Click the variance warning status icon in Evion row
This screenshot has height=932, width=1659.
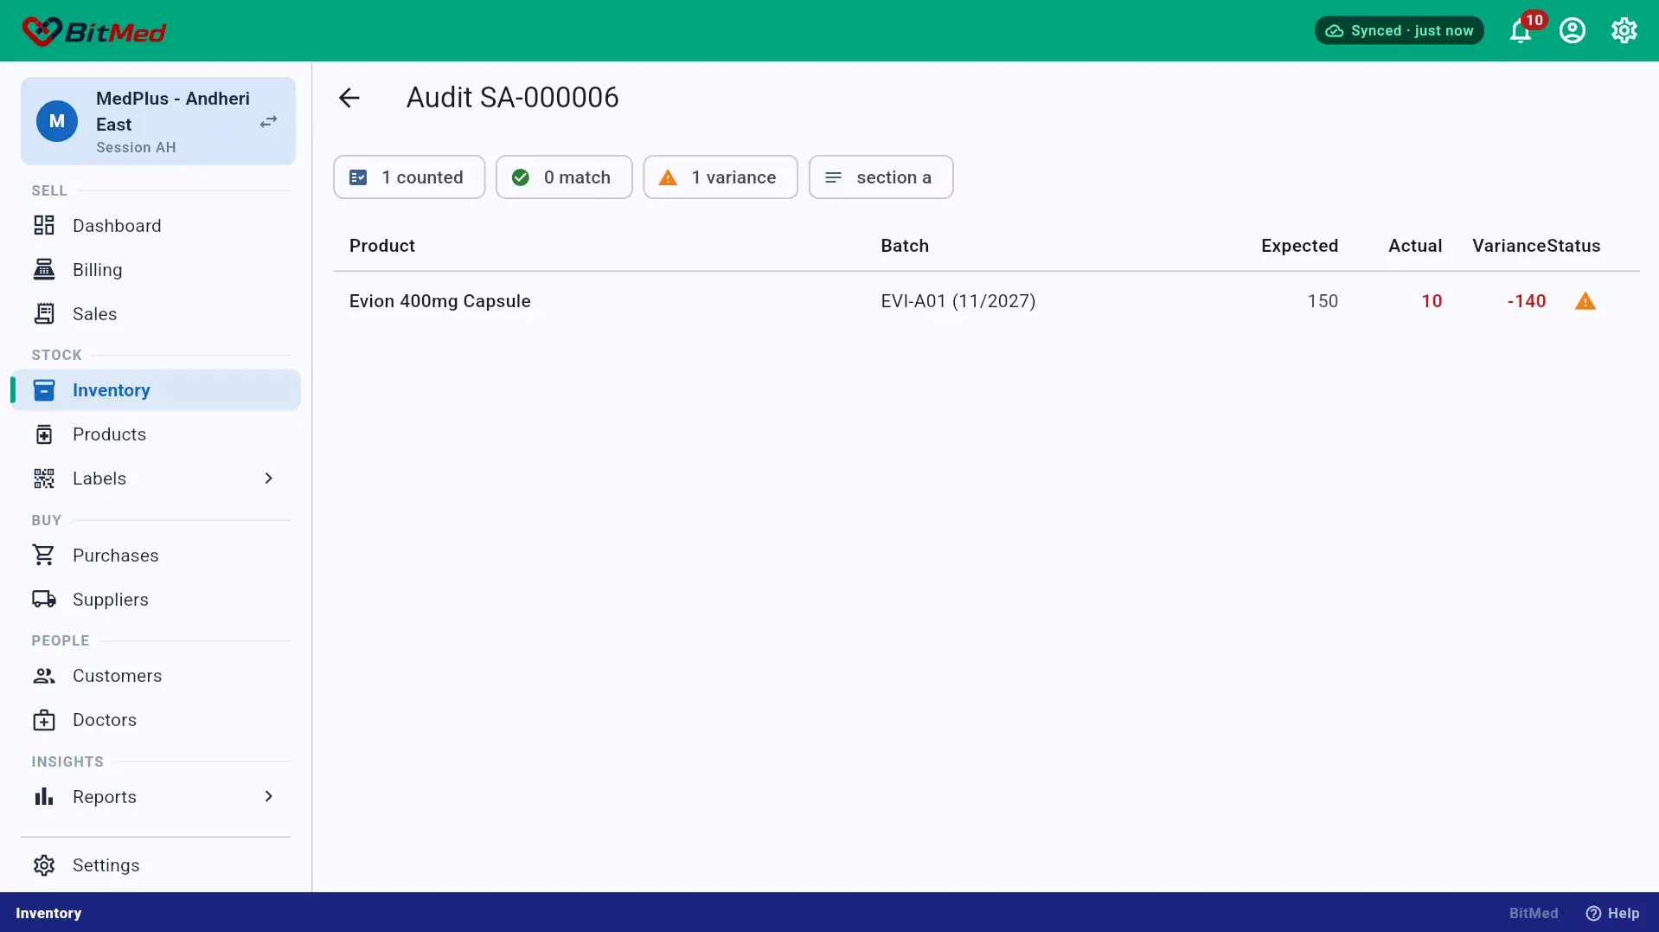(1585, 301)
